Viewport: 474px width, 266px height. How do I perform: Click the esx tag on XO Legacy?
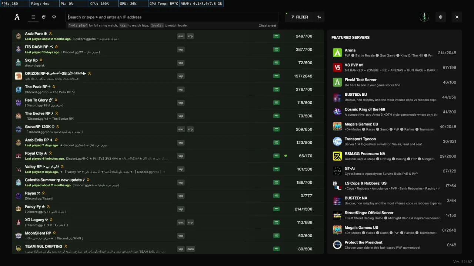pos(181,222)
